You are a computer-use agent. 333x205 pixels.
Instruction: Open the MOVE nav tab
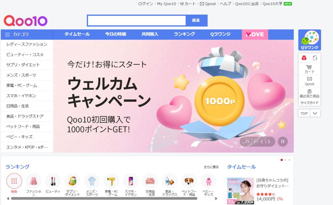pos(255,34)
